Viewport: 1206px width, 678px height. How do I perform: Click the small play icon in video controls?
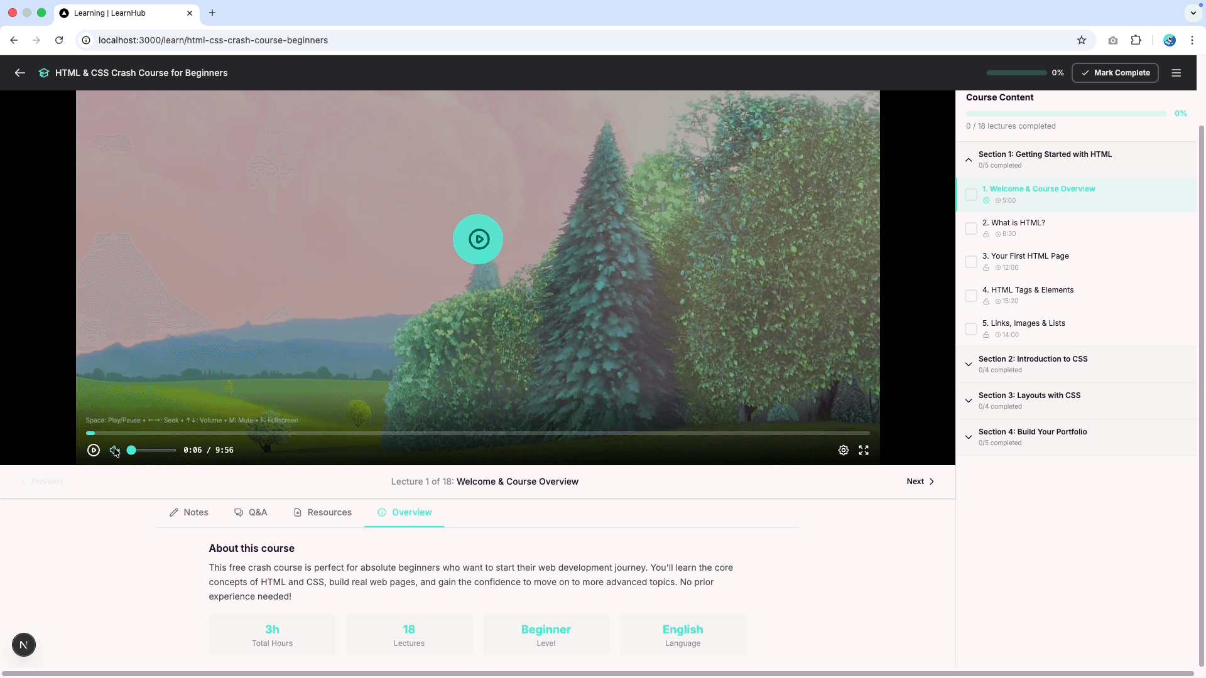tap(94, 450)
